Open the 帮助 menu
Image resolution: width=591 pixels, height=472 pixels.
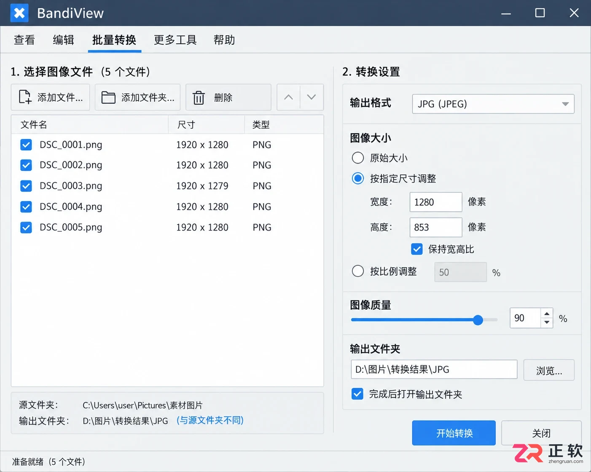(x=224, y=40)
